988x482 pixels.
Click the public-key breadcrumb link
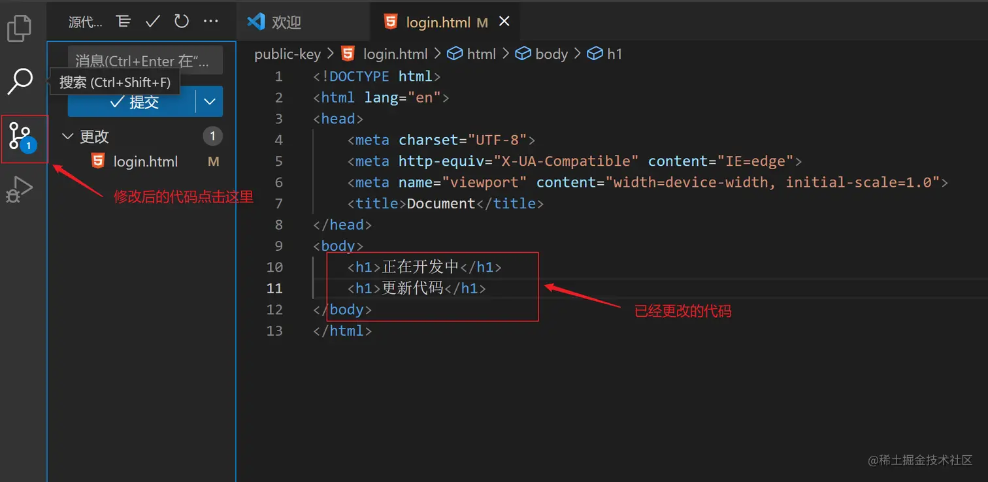point(288,54)
